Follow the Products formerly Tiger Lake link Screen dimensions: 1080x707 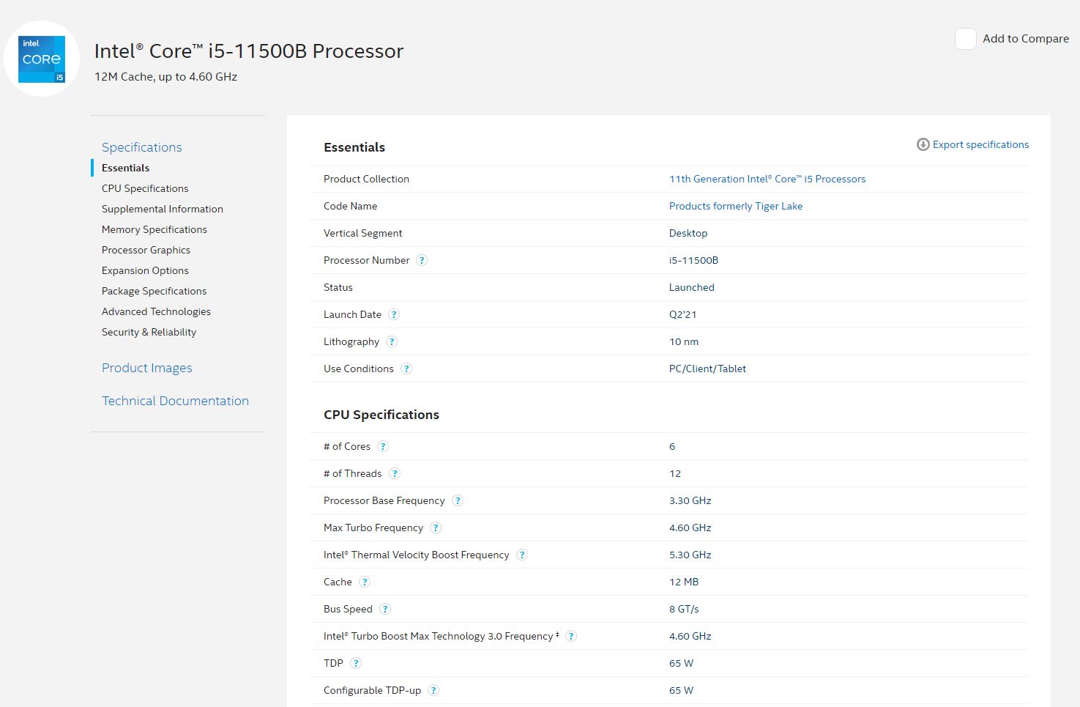(735, 206)
